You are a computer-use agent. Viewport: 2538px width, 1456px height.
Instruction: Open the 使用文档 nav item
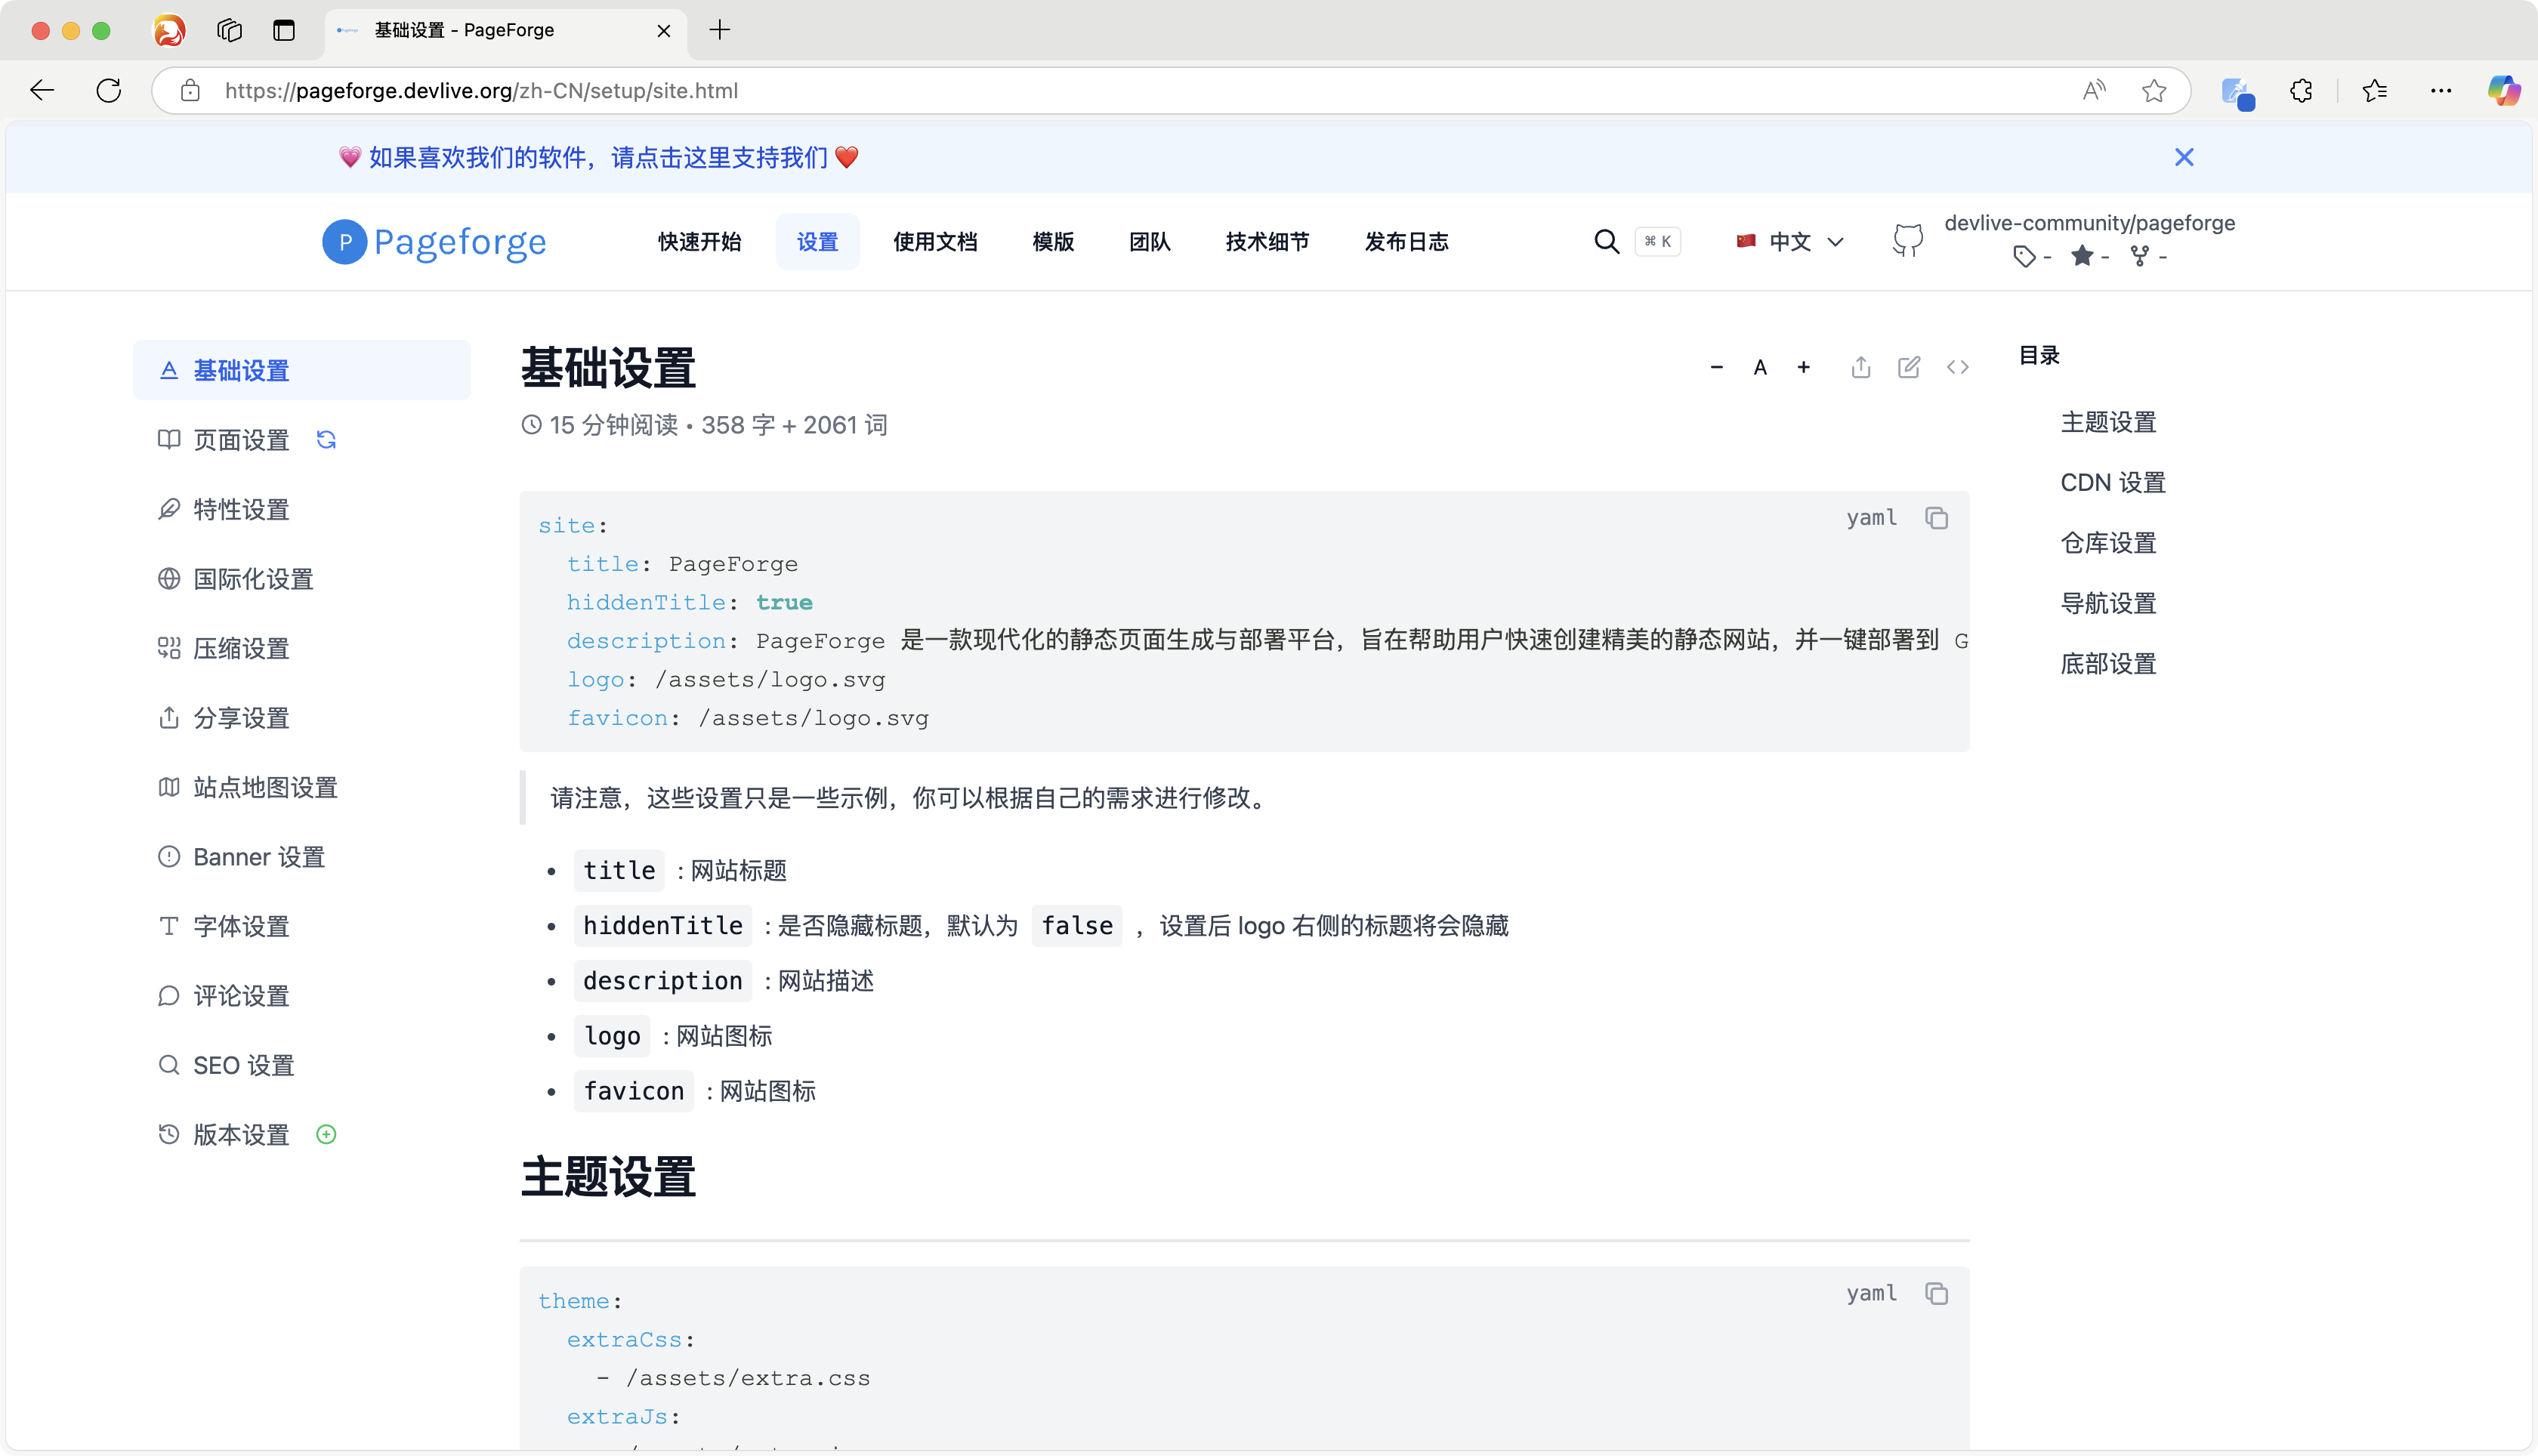point(935,242)
